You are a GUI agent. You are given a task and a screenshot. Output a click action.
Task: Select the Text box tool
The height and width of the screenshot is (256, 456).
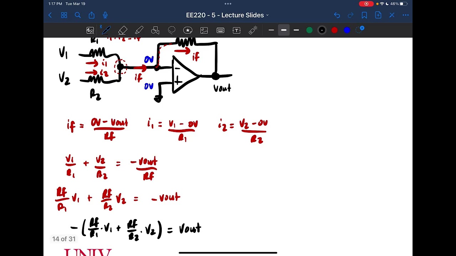[237, 30]
